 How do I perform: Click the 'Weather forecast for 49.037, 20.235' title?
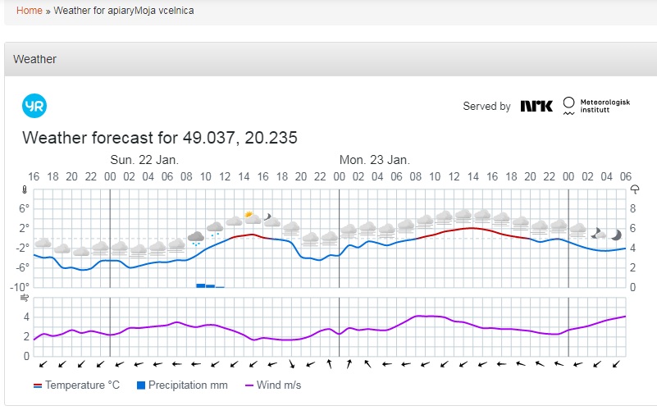160,137
